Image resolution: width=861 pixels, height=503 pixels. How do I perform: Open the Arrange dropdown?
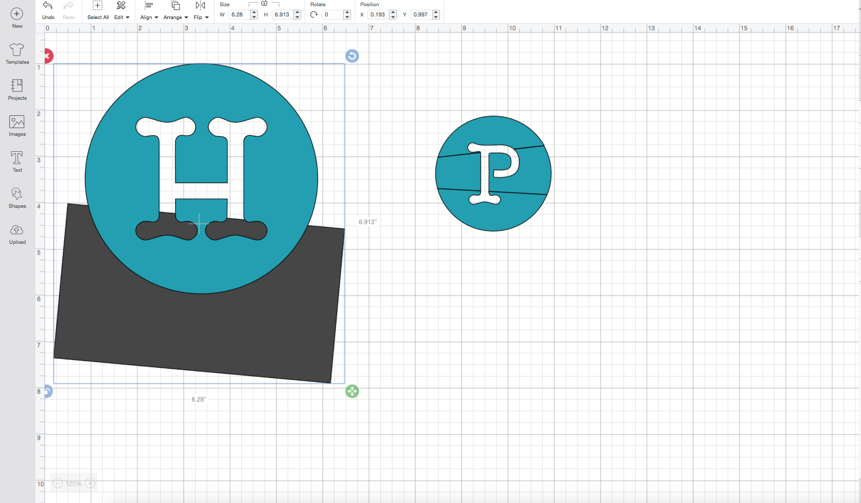tap(175, 10)
